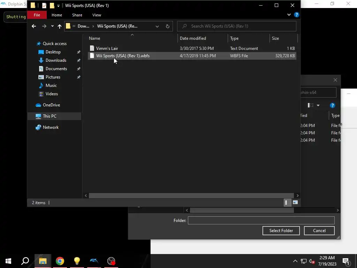Go back with the Back arrow

[x=34, y=26]
